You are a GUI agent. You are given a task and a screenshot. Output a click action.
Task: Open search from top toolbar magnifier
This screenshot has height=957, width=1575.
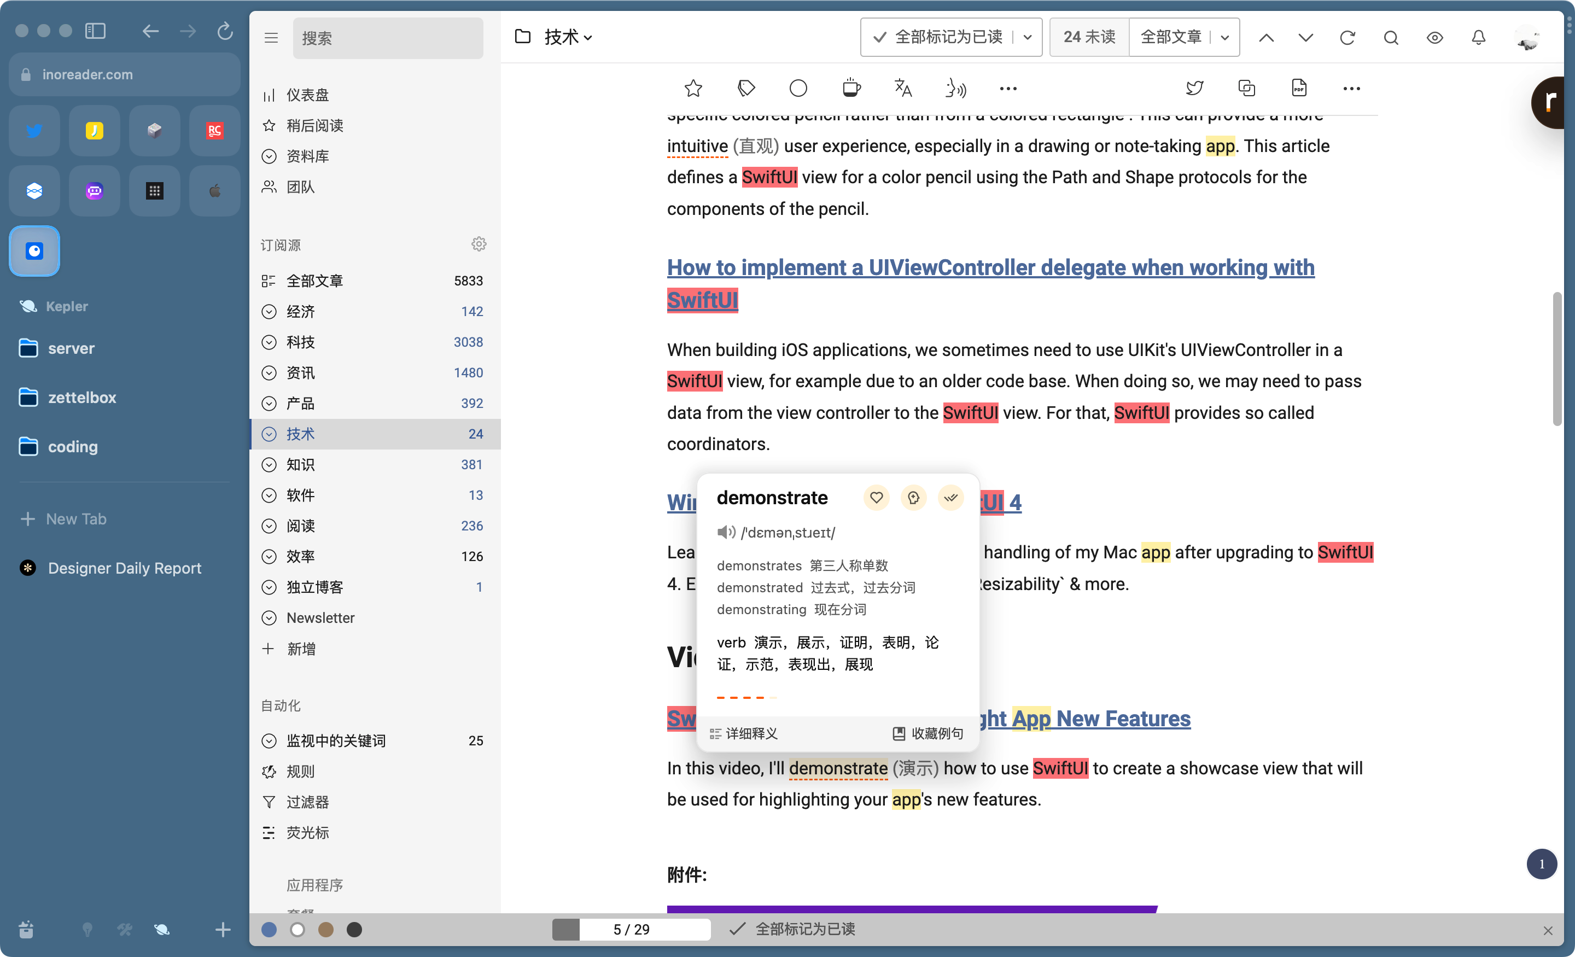(1391, 38)
